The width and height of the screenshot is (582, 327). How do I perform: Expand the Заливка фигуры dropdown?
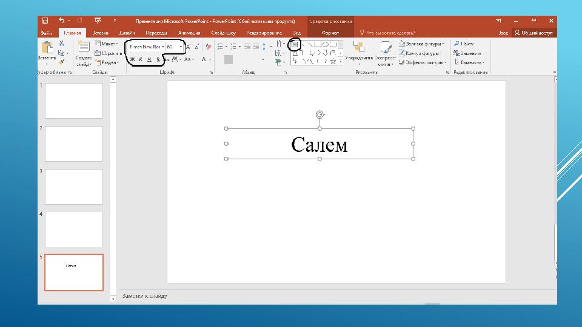tap(443, 44)
